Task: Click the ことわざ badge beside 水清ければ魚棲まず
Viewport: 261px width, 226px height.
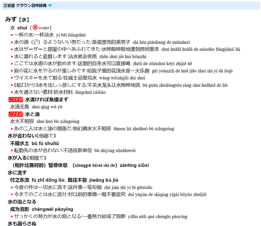Action: click(x=16, y=100)
